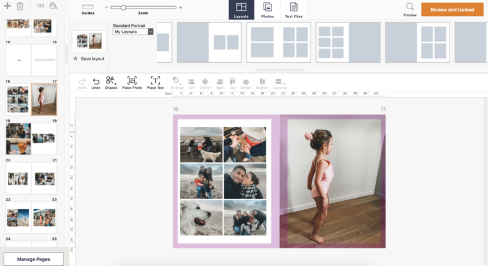Open the Preview magnifier
The image size is (488, 266).
[x=410, y=9]
